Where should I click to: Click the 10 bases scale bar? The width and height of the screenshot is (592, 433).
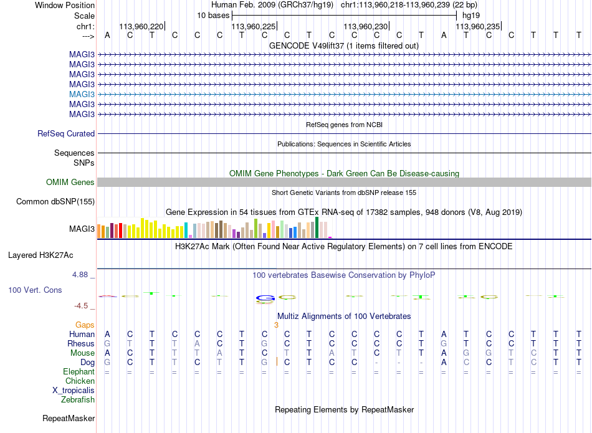[345, 16]
